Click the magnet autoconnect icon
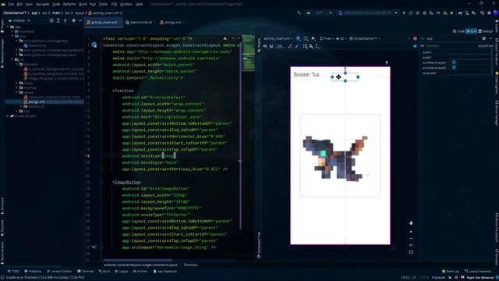The height and width of the screenshot is (281, 499). [271, 46]
